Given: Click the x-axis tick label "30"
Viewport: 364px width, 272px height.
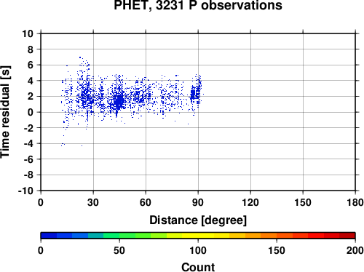Looking at the screenshot, I should (x=93, y=202).
